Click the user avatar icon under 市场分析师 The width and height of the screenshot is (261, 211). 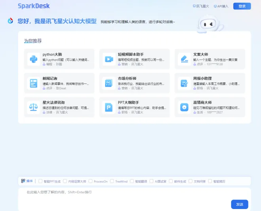tap(119, 88)
